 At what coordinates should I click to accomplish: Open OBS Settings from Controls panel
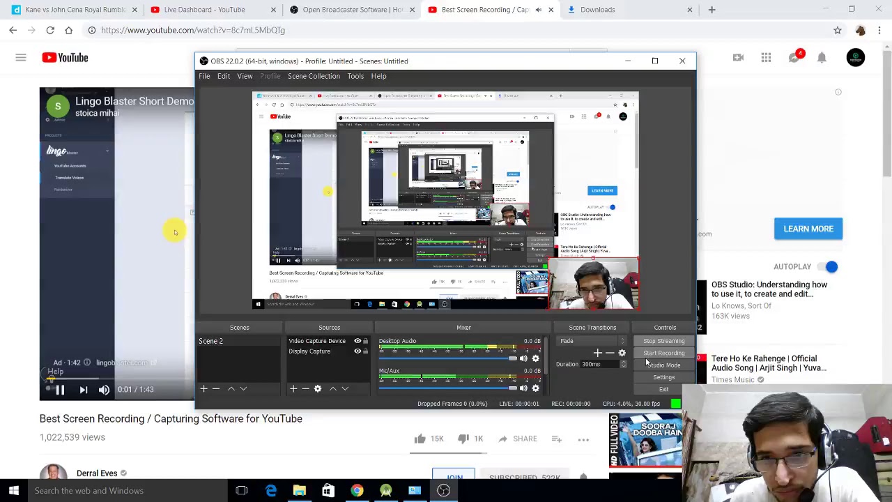[x=663, y=377]
